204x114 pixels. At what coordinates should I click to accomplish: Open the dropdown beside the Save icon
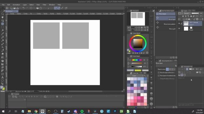click(20, 8)
